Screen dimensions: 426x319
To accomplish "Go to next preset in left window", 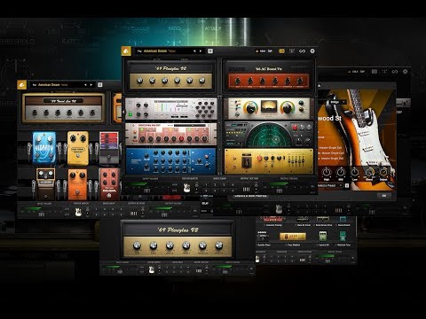I will 91,85.
